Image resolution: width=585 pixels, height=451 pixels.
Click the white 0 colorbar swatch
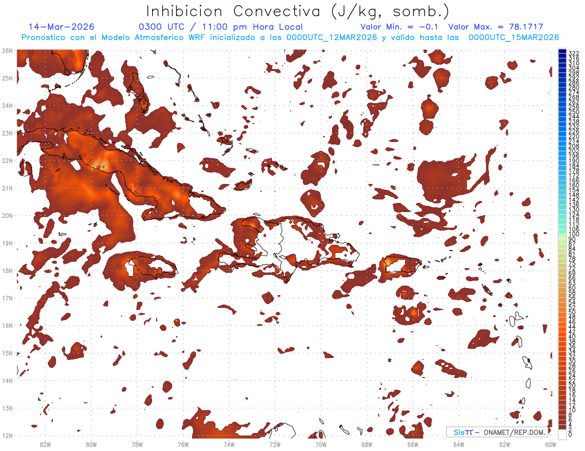coord(562,434)
